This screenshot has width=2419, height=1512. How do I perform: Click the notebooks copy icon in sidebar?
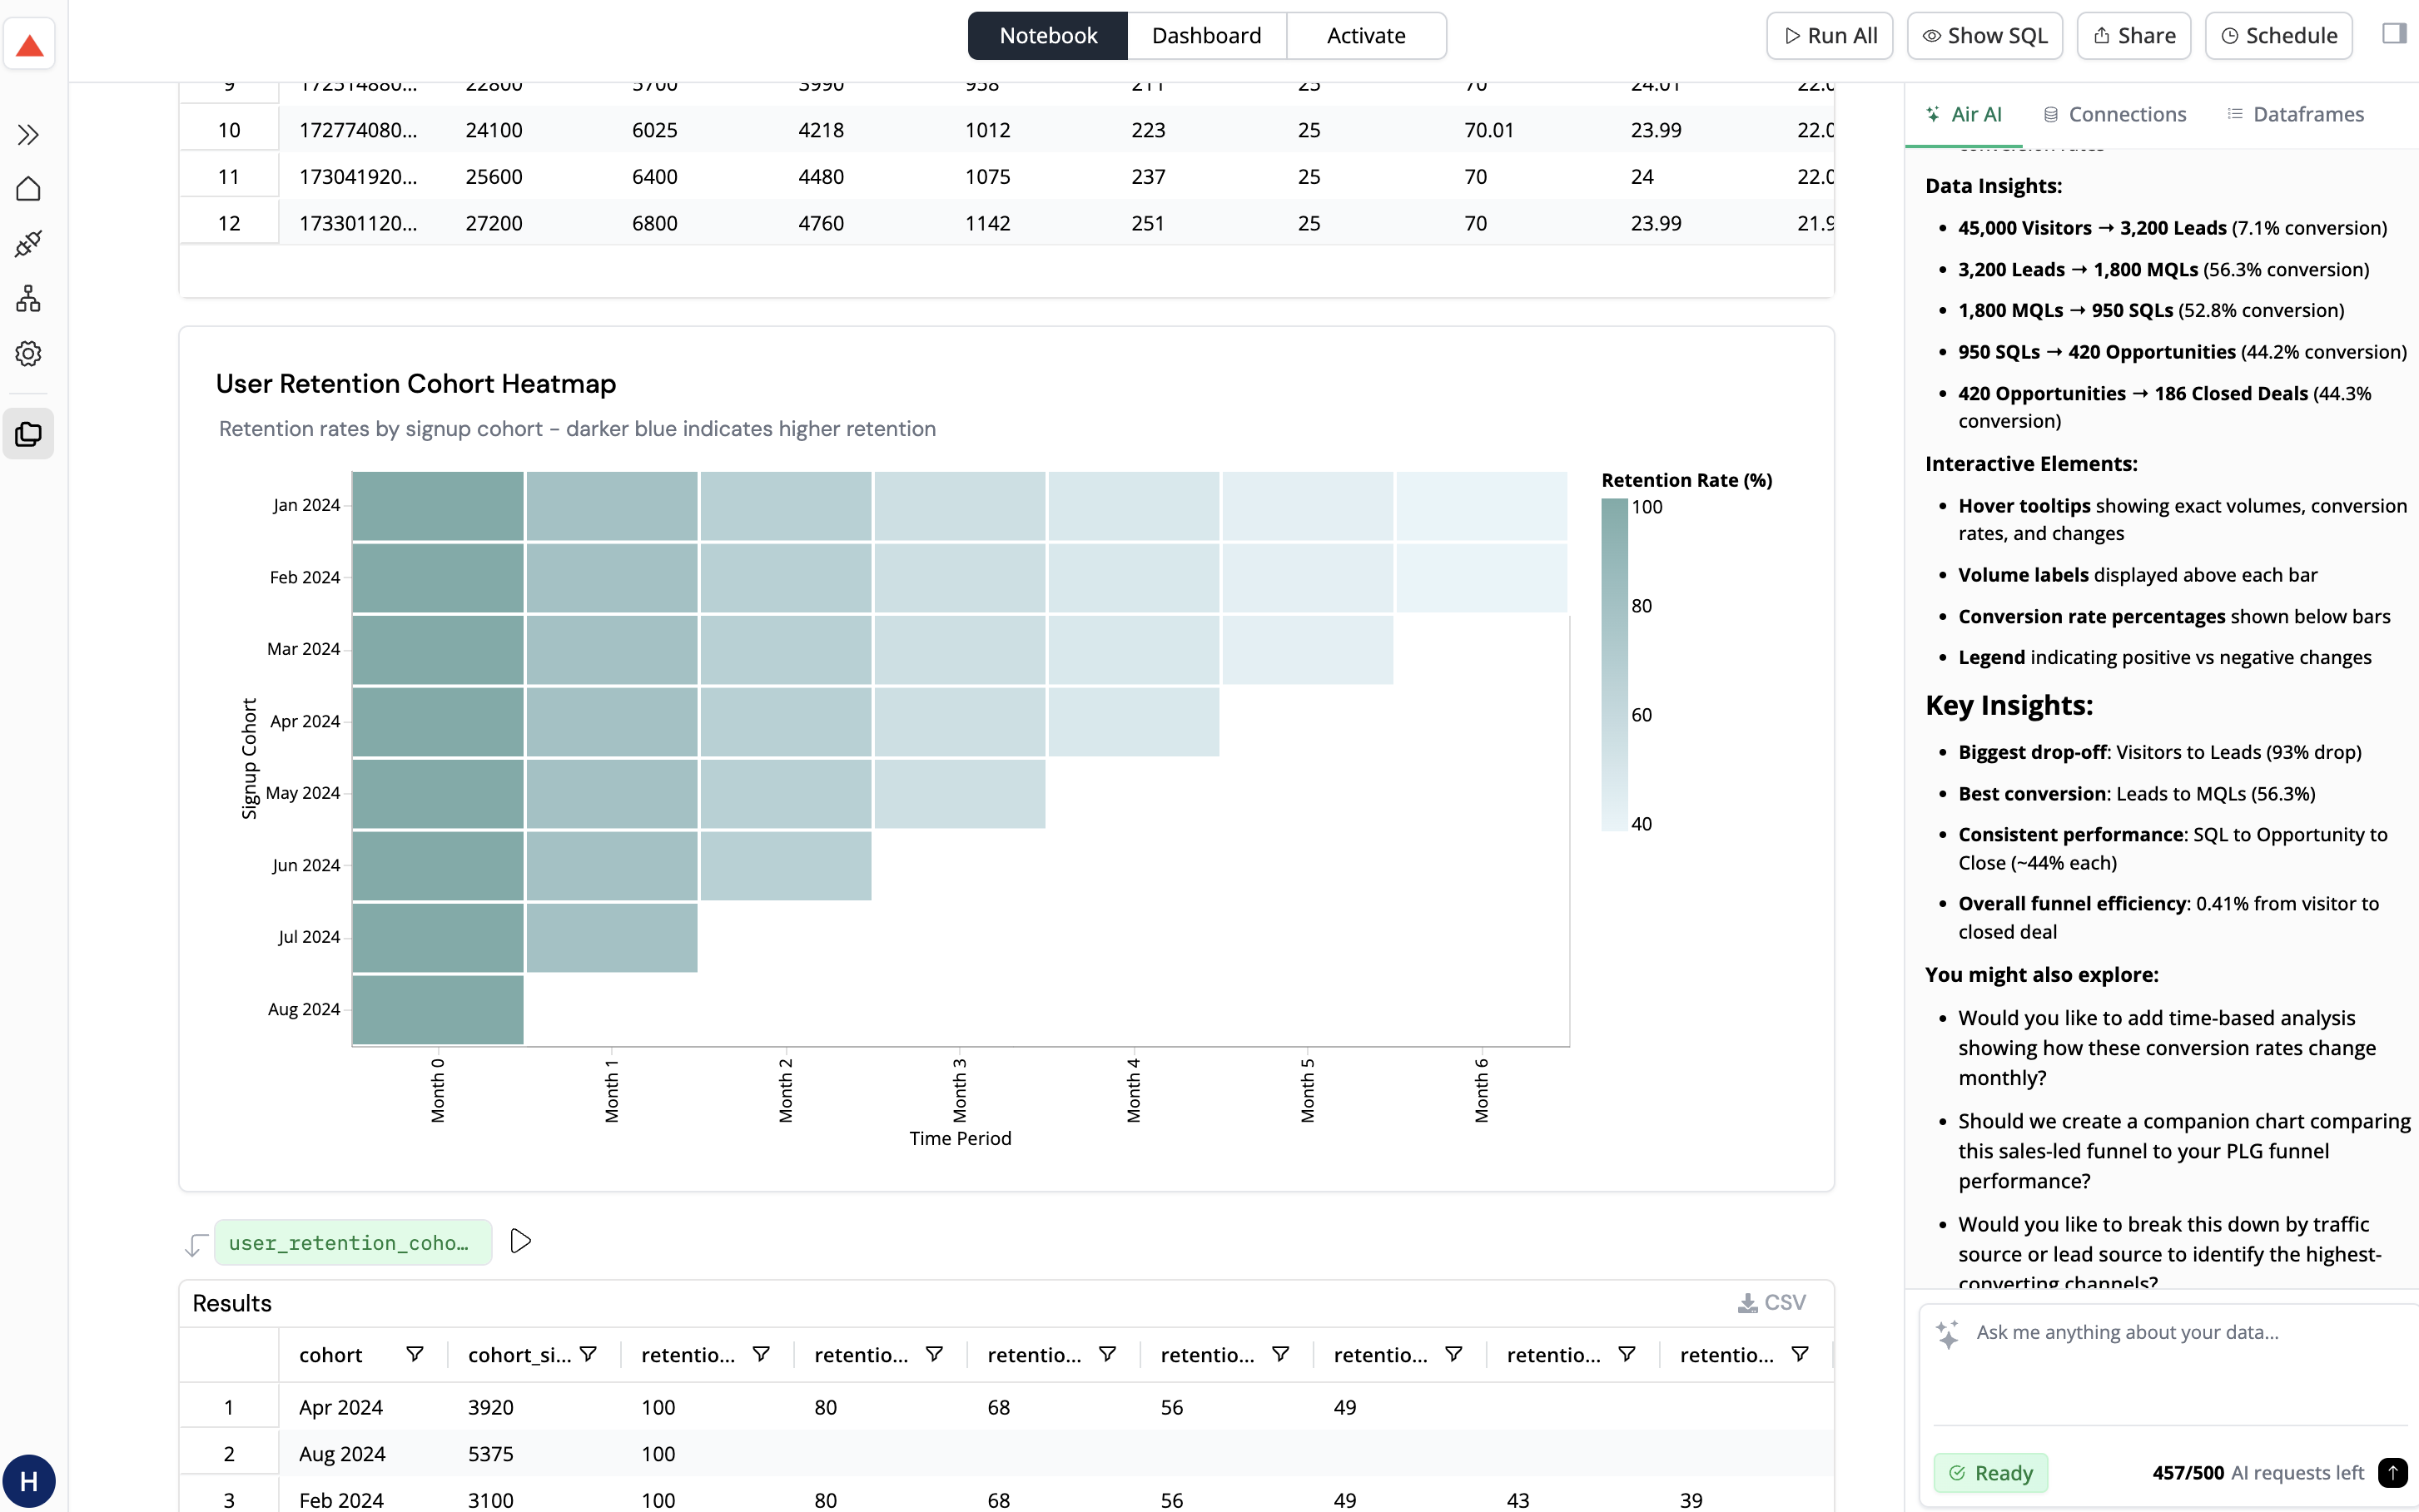tap(28, 434)
